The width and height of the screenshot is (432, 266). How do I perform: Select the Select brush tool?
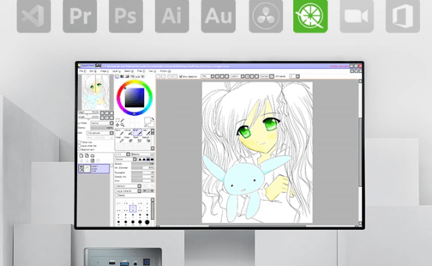(139, 140)
